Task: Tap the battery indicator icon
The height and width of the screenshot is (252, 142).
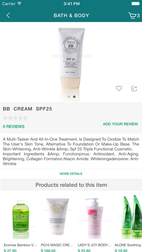Action: pos(136,4)
